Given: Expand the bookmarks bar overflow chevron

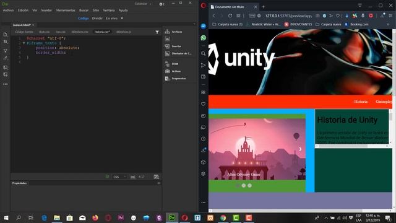Looking at the screenshot, I should (388, 24).
